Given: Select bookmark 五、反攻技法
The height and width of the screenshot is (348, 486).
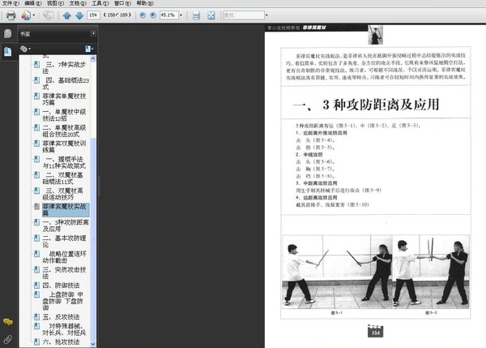Looking at the screenshot, I should [x=61, y=317].
